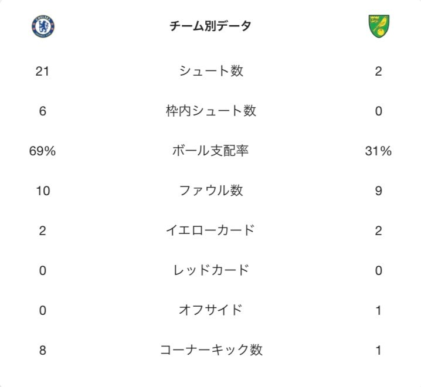Viewport: 421px width, 387px height.
Task: Select the オフサイド label
Action: [210, 310]
